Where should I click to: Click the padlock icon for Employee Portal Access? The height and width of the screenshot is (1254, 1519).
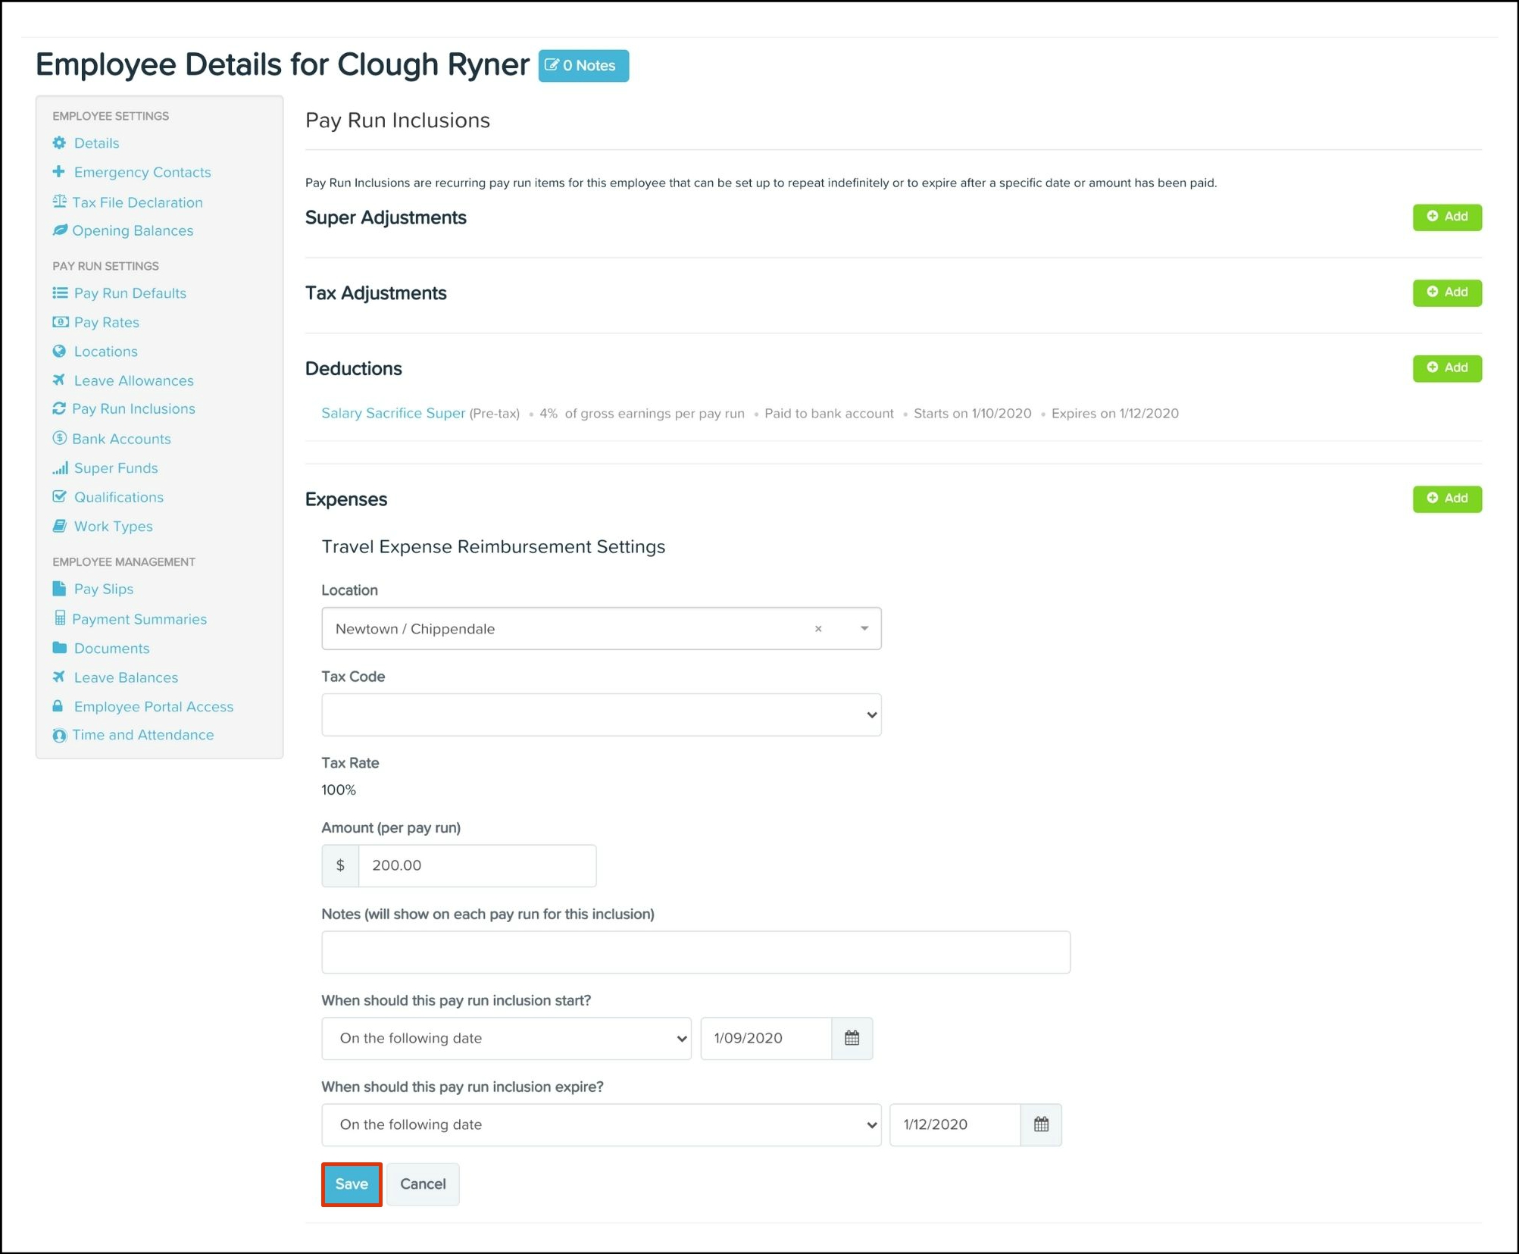[58, 706]
